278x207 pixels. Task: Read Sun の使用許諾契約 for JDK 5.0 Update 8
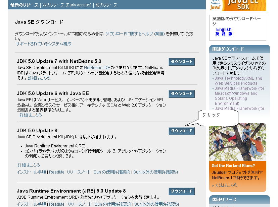point(112,172)
